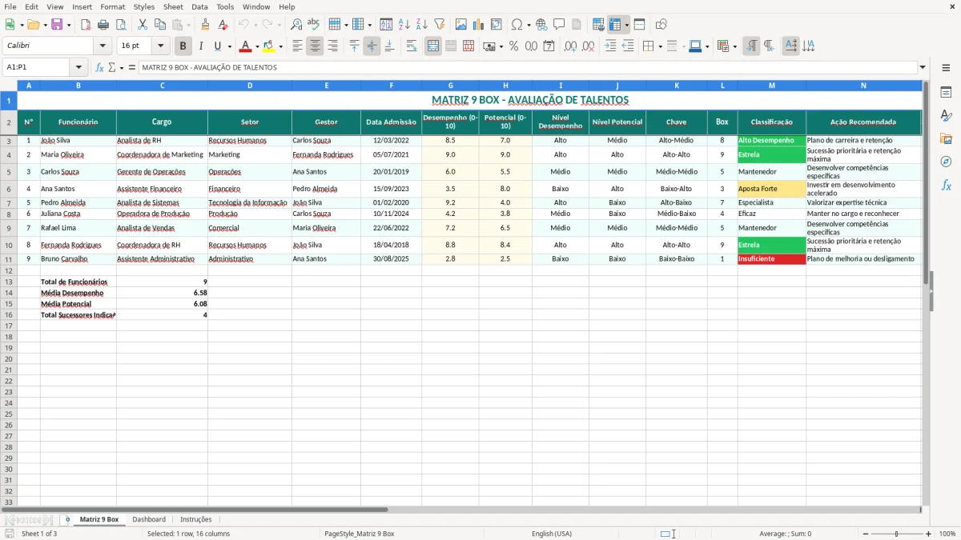The image size is (961, 540).
Task: Open the special character dropdown arrow
Action: point(529,25)
